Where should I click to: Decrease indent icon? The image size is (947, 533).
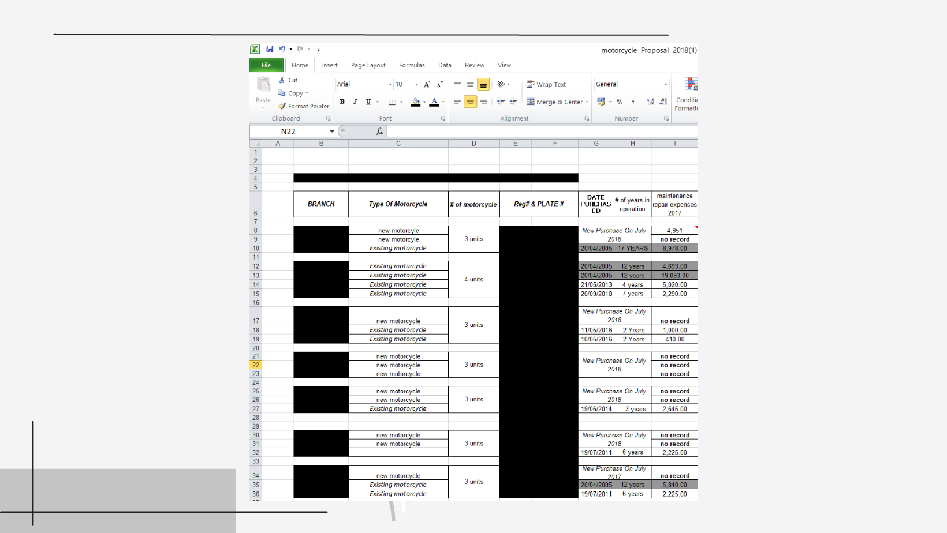(x=501, y=102)
